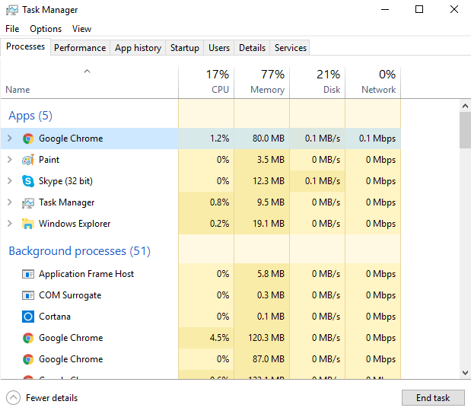Click the Apps (5) group heading
Screen dimensions: 471x414
pyautogui.click(x=30, y=116)
